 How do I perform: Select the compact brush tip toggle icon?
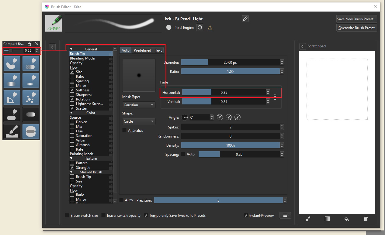pyautogui.click(x=12, y=63)
